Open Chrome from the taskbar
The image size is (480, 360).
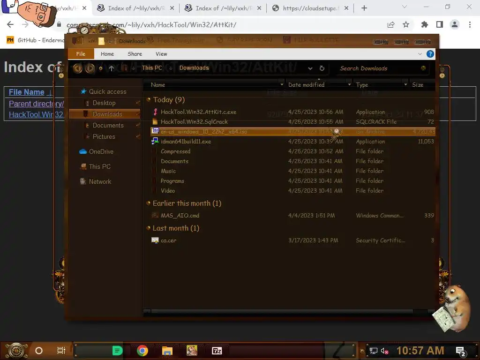[142, 351]
